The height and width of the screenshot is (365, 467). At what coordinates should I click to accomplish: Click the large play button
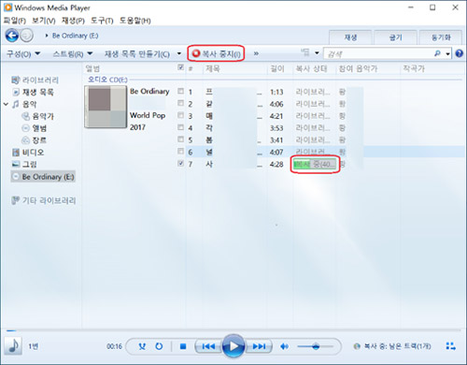click(x=233, y=346)
